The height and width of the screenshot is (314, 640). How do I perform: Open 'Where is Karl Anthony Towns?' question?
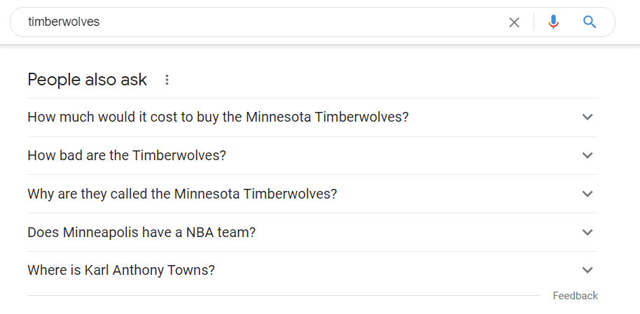(x=121, y=270)
